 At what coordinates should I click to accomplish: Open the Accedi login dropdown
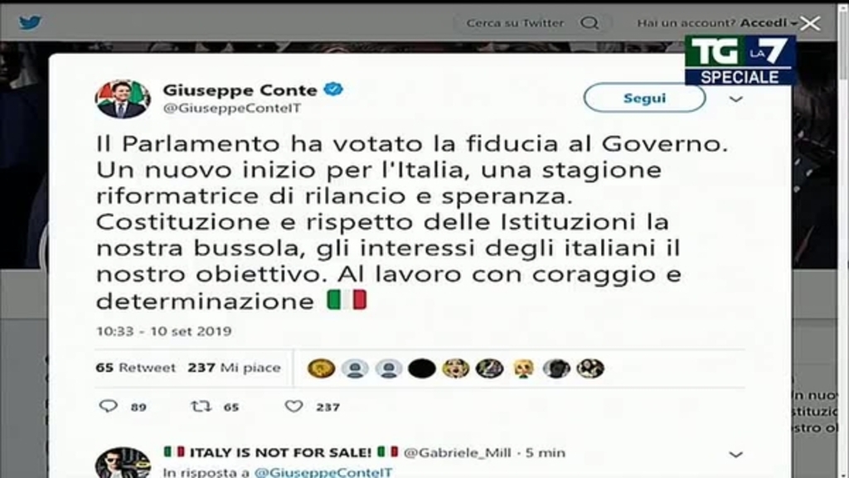[769, 22]
